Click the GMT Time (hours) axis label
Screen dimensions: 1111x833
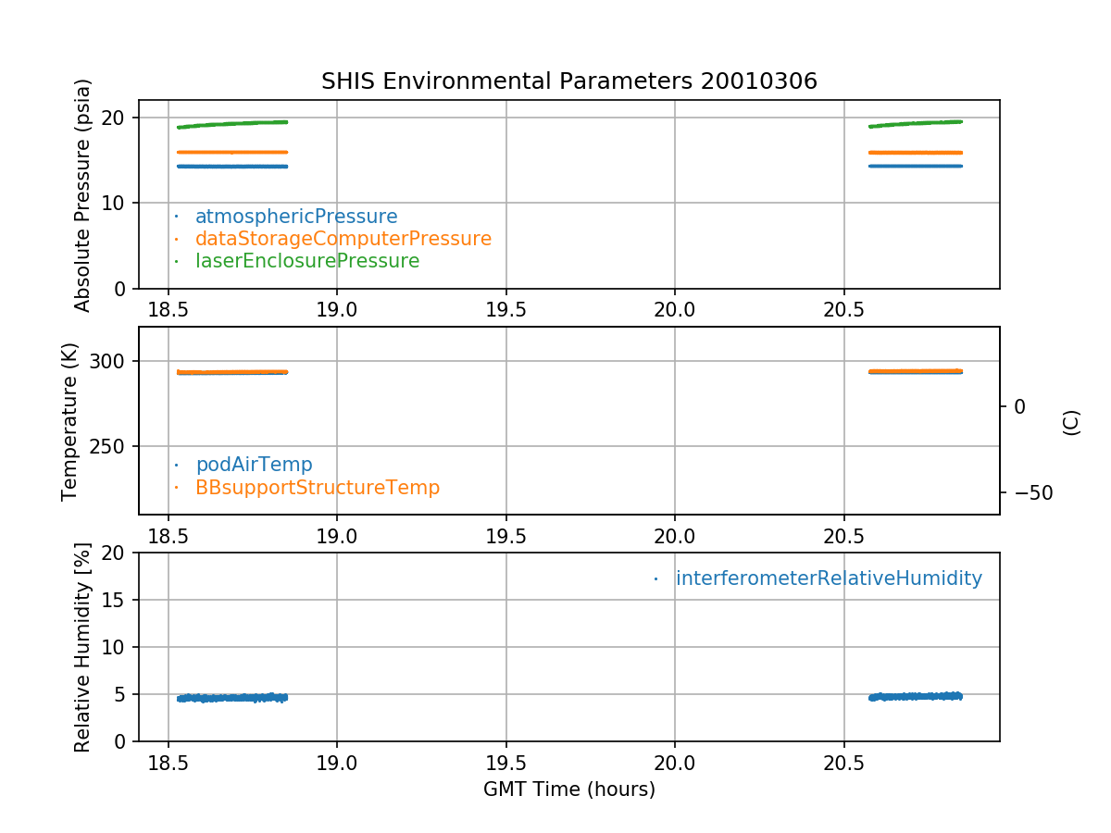coord(568,789)
